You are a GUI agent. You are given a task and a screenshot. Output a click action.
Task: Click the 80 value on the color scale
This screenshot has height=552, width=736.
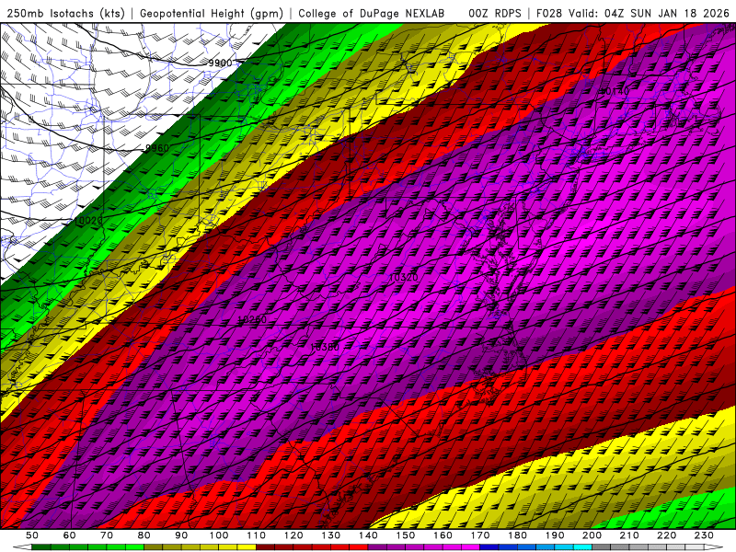tap(144, 535)
